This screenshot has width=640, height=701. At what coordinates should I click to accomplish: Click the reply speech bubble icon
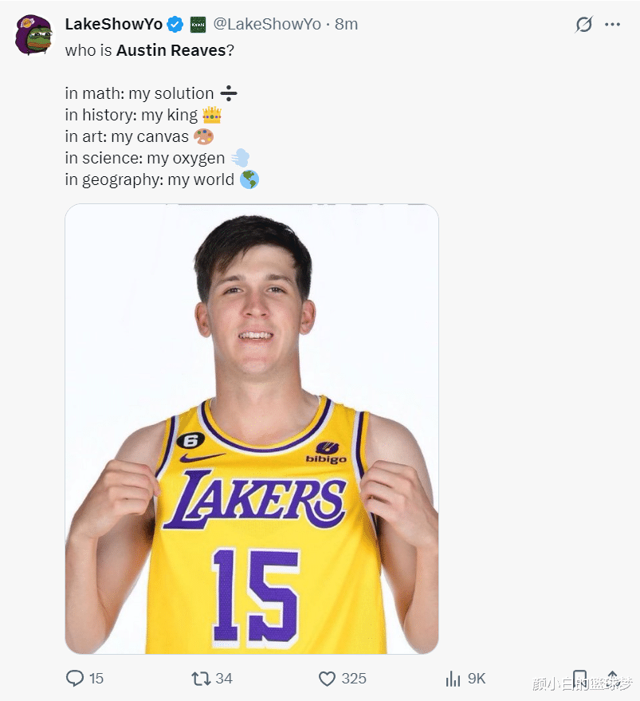(74, 678)
